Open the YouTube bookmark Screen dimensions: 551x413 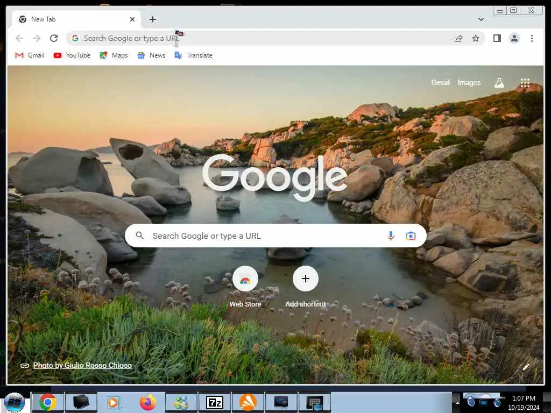[x=72, y=55]
